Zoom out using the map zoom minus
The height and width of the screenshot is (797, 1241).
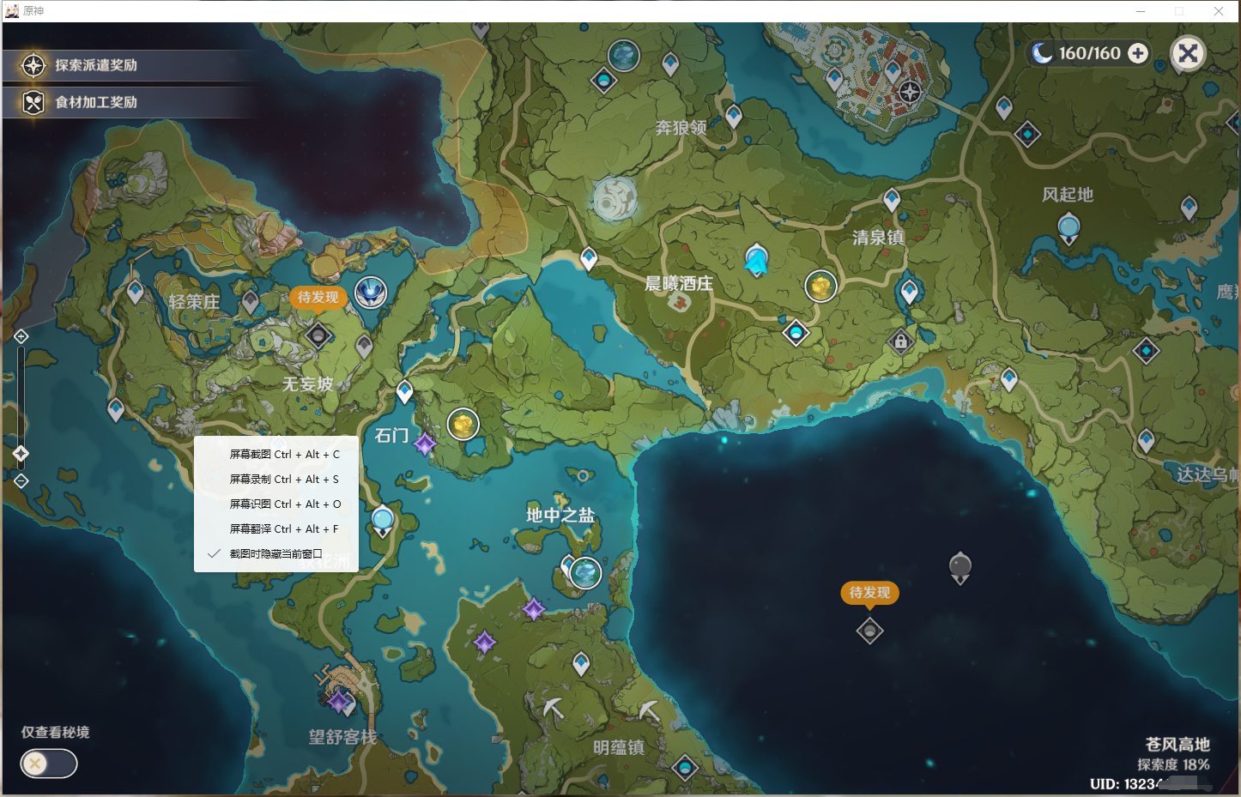coord(21,481)
